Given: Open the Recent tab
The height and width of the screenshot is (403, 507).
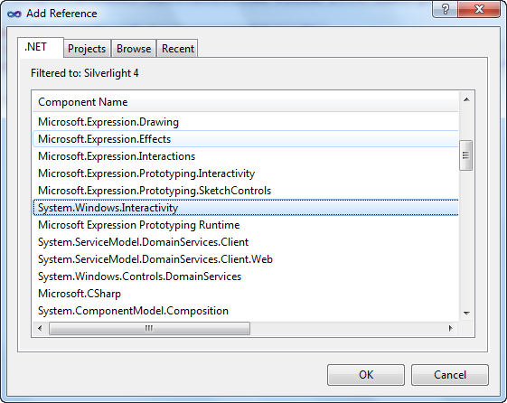Looking at the screenshot, I should (177, 49).
